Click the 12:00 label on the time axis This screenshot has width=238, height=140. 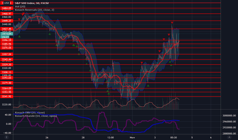coord(111,137)
